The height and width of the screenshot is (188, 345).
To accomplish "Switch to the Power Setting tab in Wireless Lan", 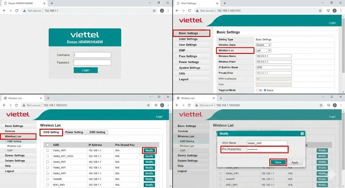I will (x=74, y=132).
